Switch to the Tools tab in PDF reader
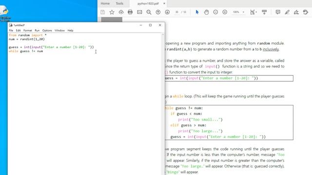The image size is (312, 175). [x=119, y=3]
